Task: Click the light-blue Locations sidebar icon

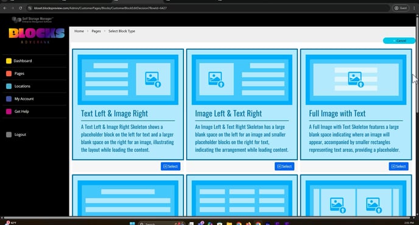Action: tap(9, 86)
